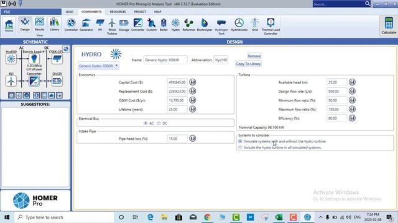The width and height of the screenshot is (398, 223).
Task: Select the Hydrokinetic component
Action: pyautogui.click(x=239, y=25)
